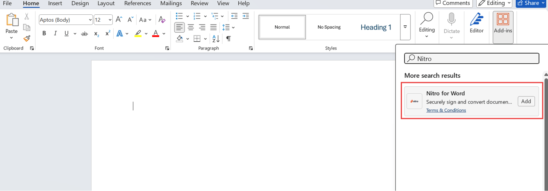Click the Dictate microphone icon

click(452, 19)
